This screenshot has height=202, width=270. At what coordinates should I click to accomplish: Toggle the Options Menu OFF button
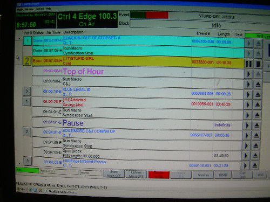pos(136,174)
